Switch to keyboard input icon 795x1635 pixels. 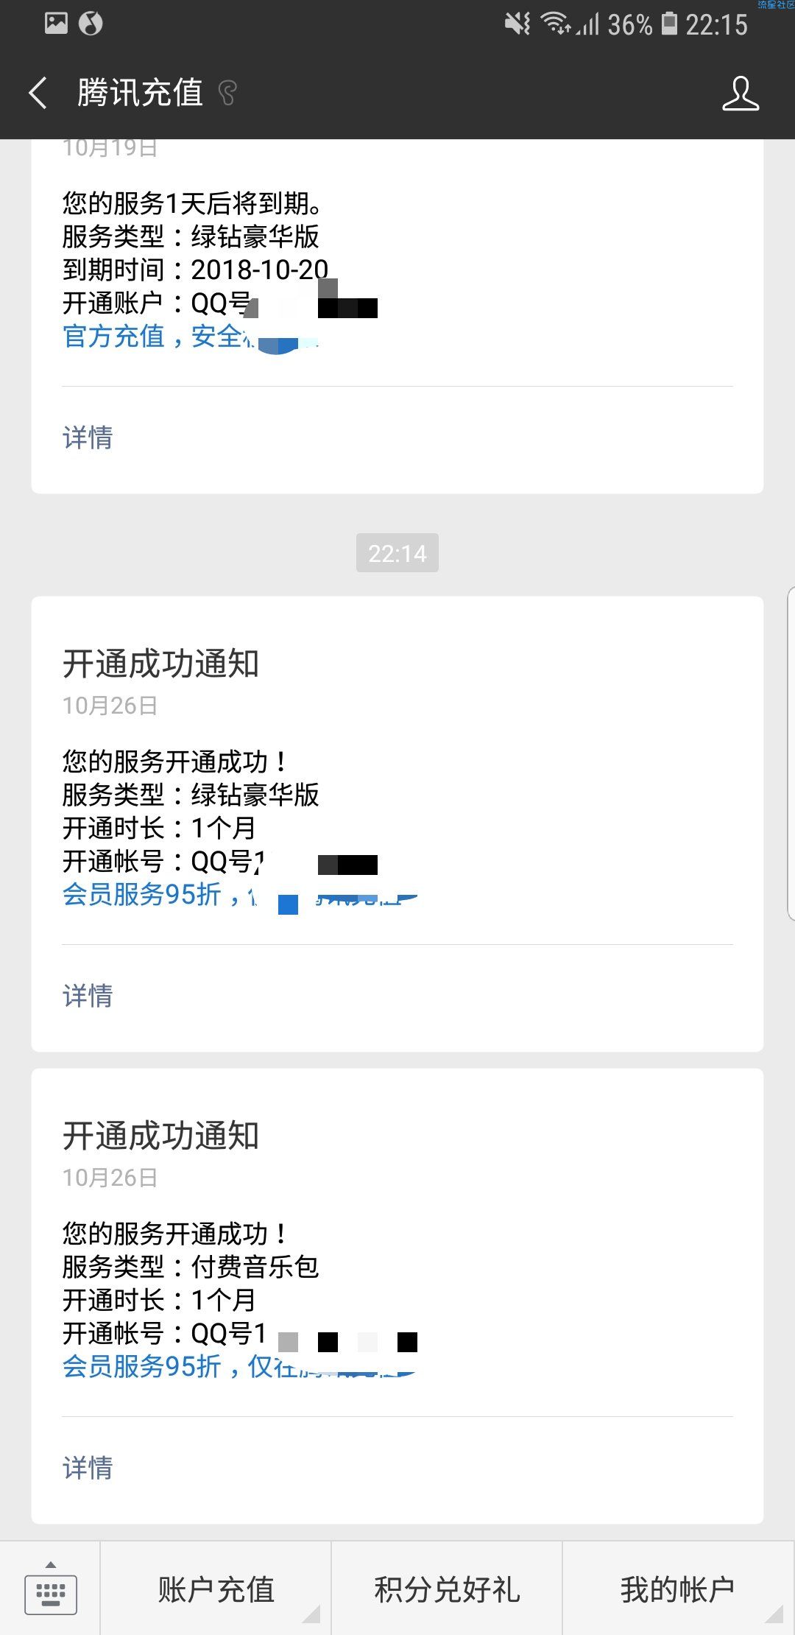pyautogui.click(x=50, y=1589)
